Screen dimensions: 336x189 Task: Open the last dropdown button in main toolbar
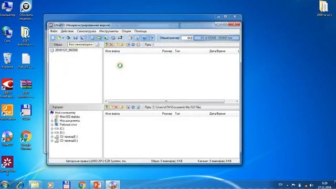[152, 38]
